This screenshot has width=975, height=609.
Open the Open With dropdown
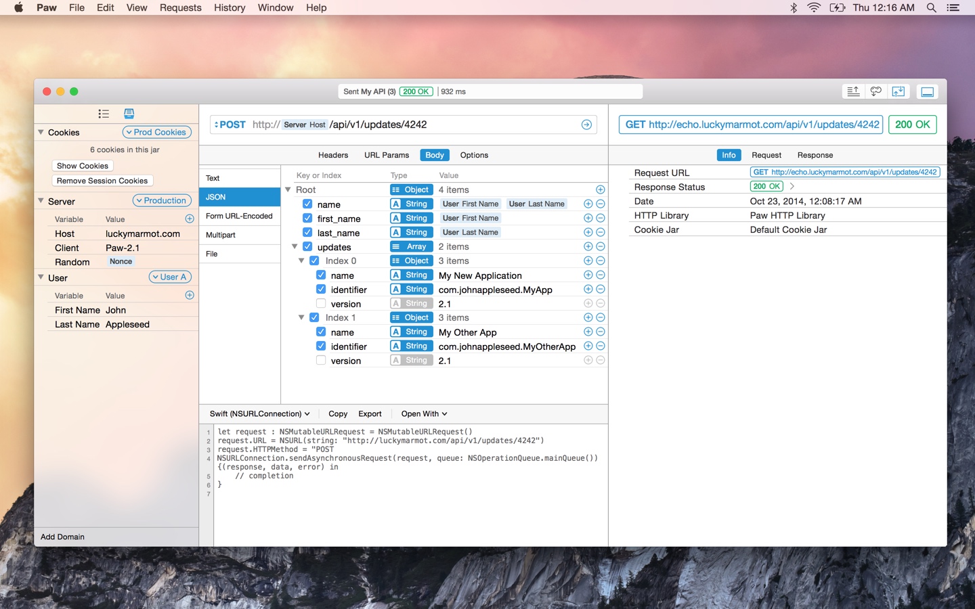coord(424,413)
